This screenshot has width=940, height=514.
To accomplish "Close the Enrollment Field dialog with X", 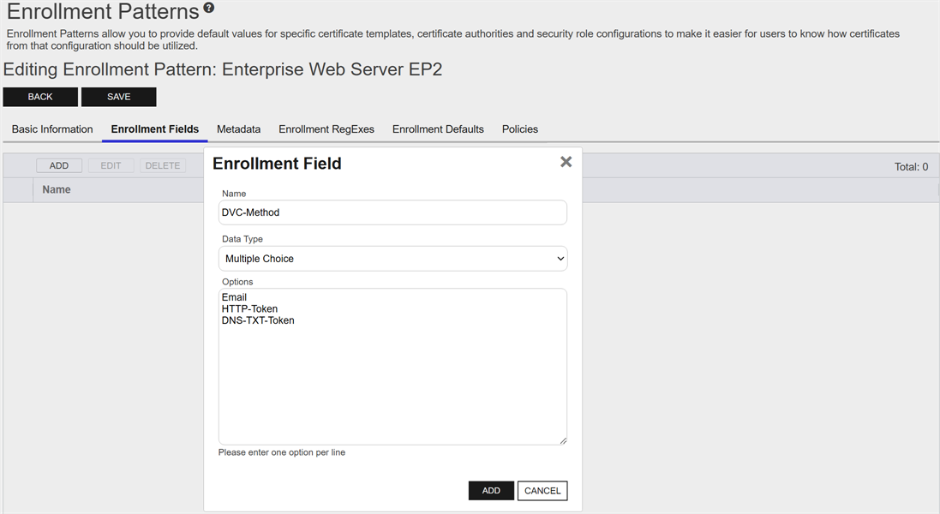I will point(566,162).
